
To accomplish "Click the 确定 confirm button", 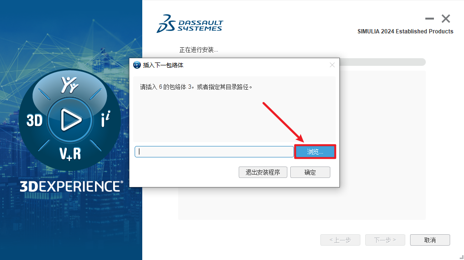I will [x=310, y=172].
